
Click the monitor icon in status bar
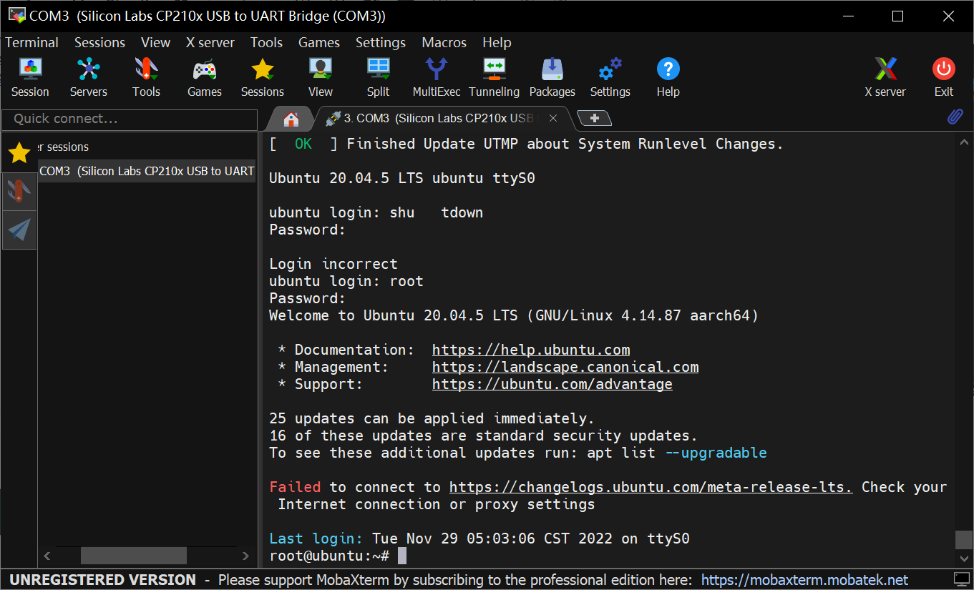pos(962,579)
